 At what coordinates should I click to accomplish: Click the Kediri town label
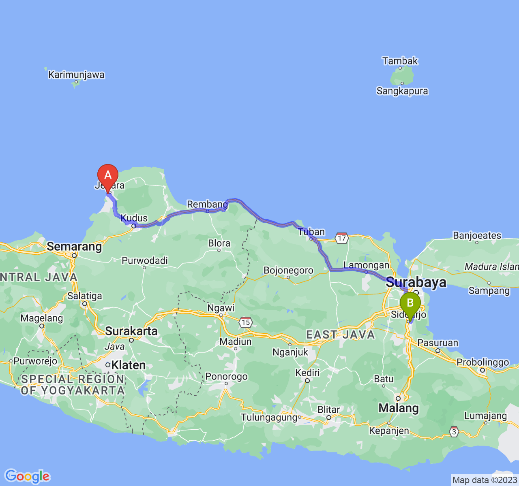pyautogui.click(x=307, y=372)
